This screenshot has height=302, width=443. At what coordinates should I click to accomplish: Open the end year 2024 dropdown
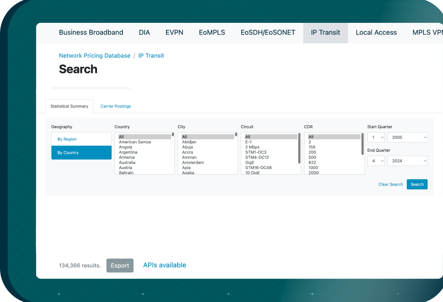point(407,161)
